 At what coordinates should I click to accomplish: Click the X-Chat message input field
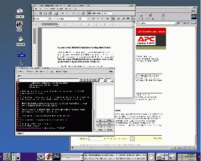68,133
